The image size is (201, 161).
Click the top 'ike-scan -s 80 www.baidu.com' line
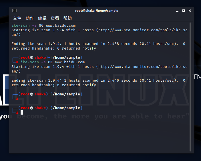[x=43, y=25]
